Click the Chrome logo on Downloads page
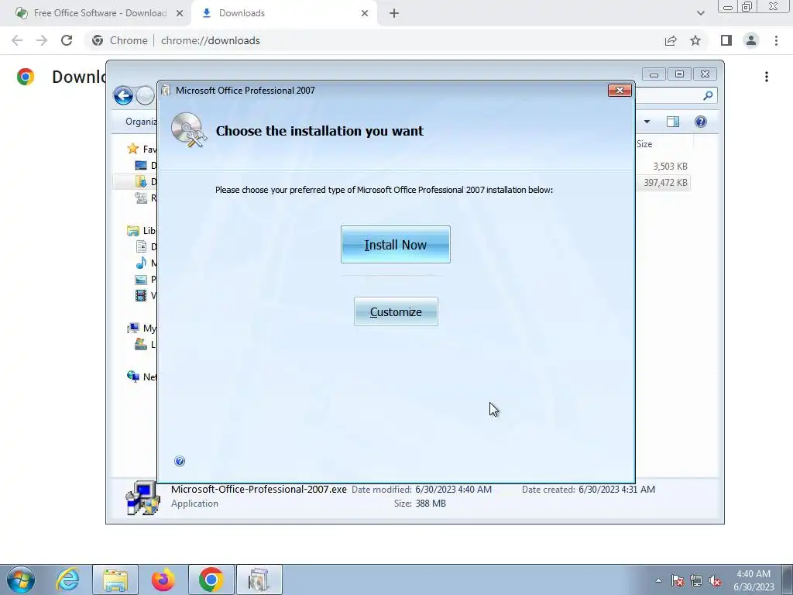This screenshot has width=793, height=595. (26, 77)
